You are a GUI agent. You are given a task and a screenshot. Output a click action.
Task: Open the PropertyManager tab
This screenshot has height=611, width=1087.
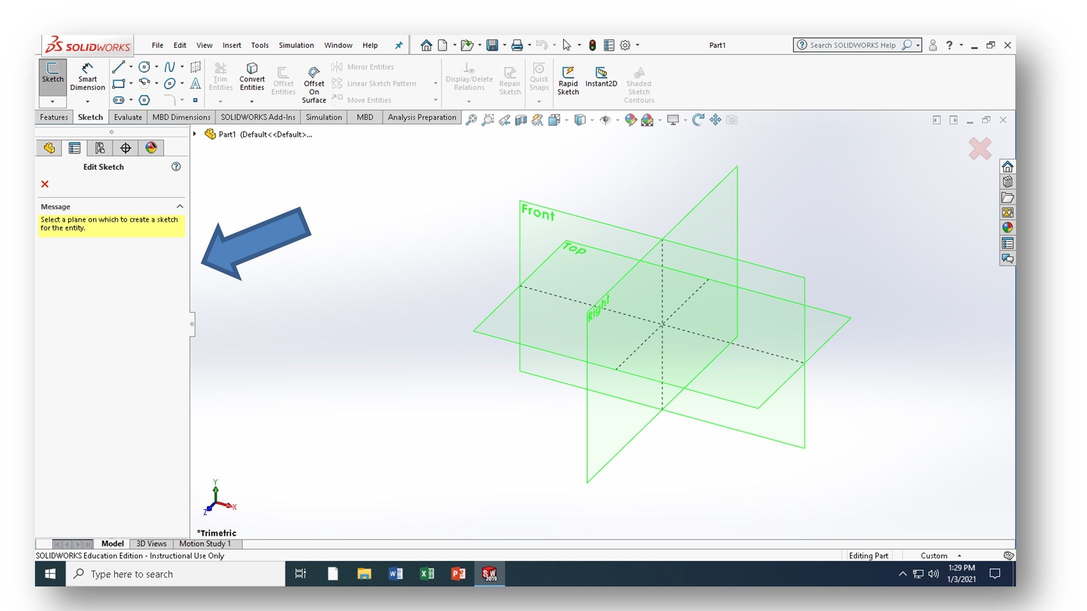tap(74, 148)
